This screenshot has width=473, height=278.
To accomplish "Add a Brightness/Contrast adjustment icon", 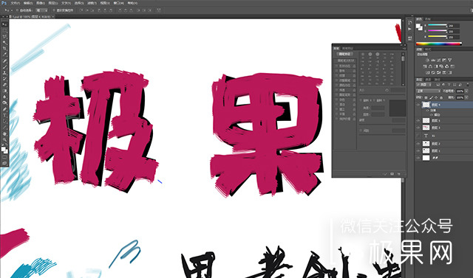I will pos(427,60).
